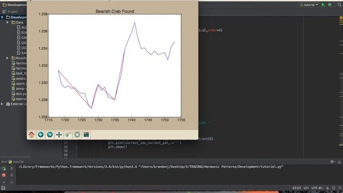343x193 pixels.
Task: Select the tutorial tab in Run panel
Action: click(x=16, y=162)
